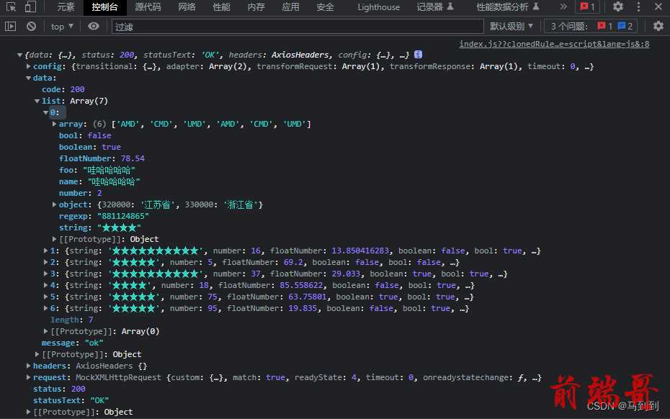Select the bool: false line
The image size is (670, 419).
(85, 135)
